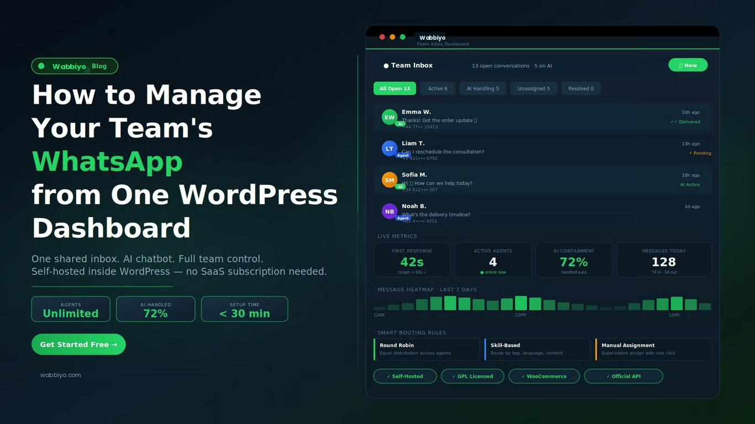Select the All Open 13 tab
This screenshot has width=755, height=424.
395,88
